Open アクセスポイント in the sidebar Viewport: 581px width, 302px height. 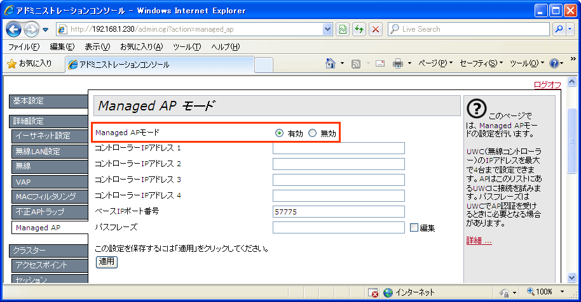click(x=50, y=265)
